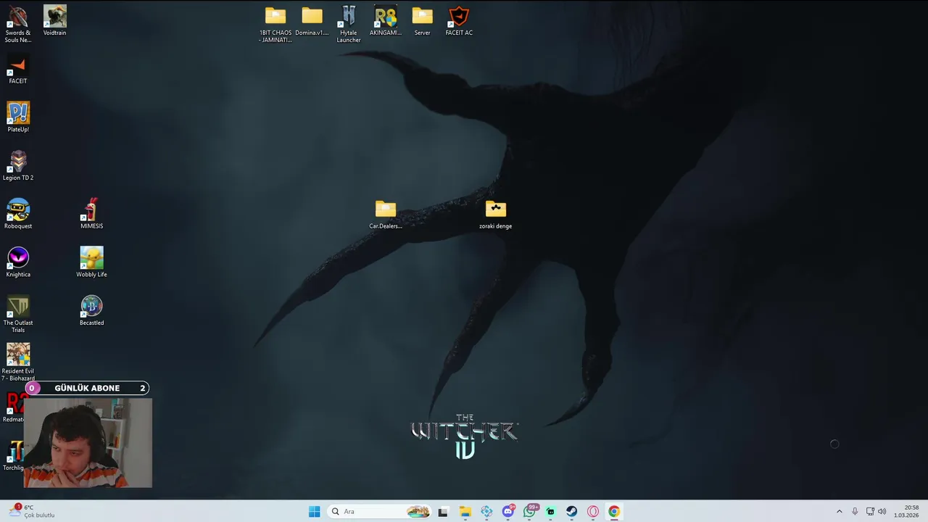Open File Explorer from the taskbar
928x522 pixels.
pos(465,512)
